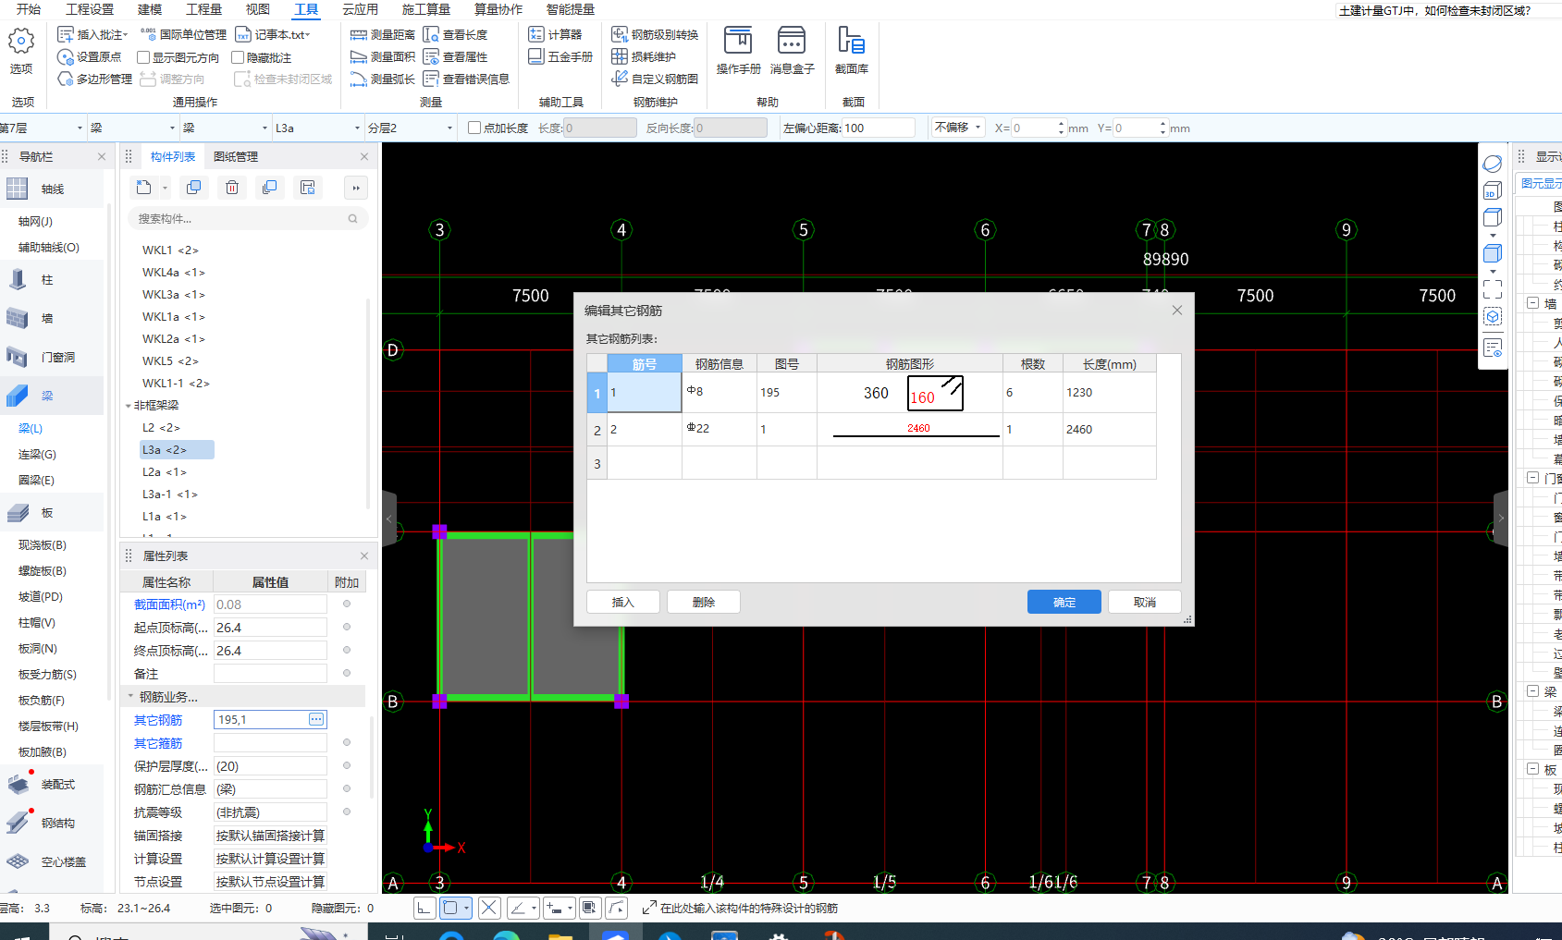The image size is (1562, 940).
Task: Click the 3D view icon on the right toolbar
Action: (1492, 191)
